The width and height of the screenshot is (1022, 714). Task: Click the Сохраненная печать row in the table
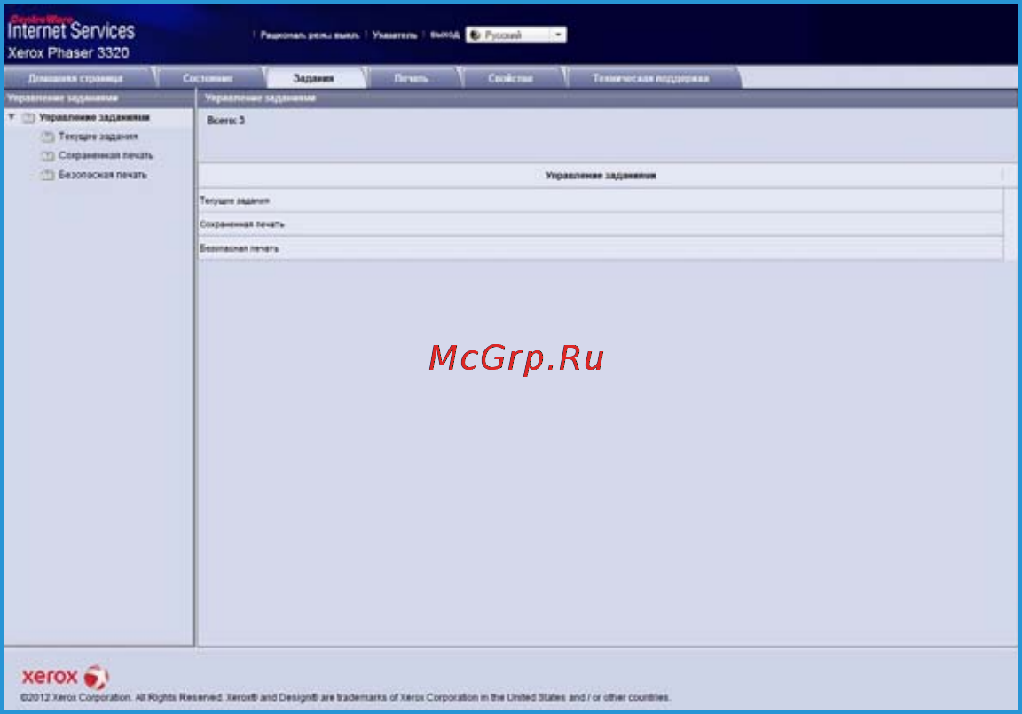pyautogui.click(x=601, y=224)
